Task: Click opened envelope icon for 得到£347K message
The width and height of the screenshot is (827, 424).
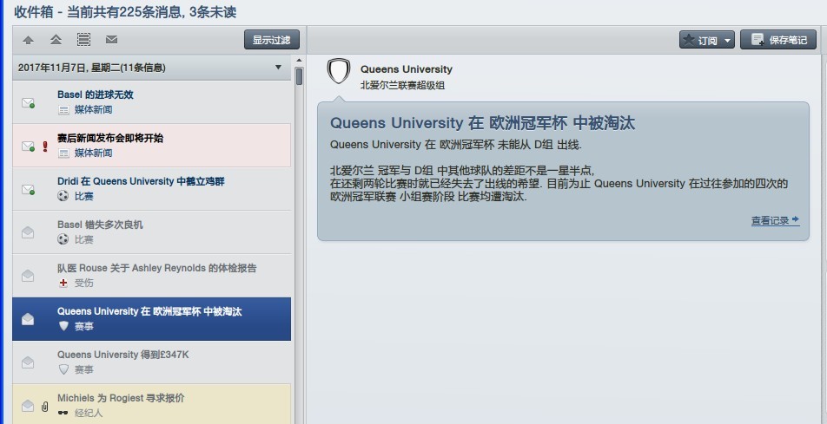Action: 28,362
